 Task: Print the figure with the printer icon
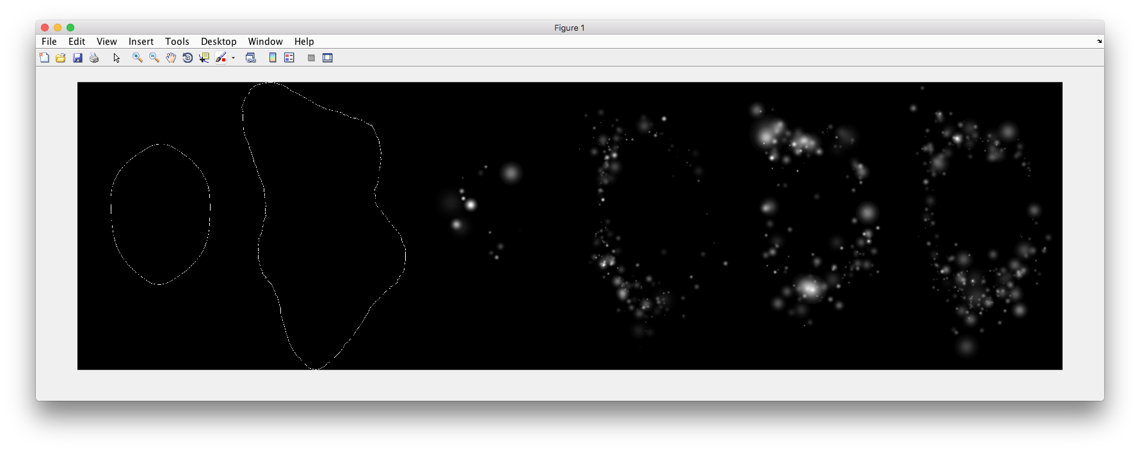click(x=94, y=58)
